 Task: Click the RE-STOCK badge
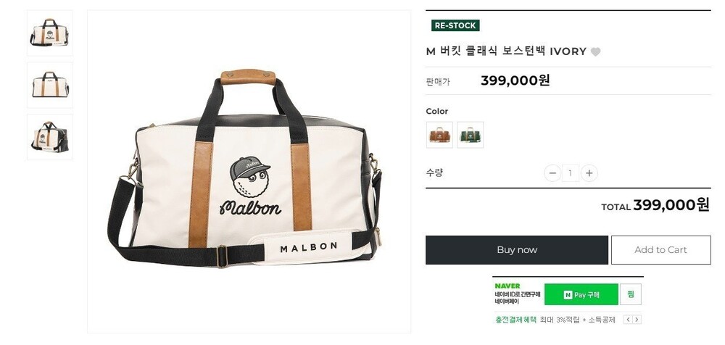[455, 25]
